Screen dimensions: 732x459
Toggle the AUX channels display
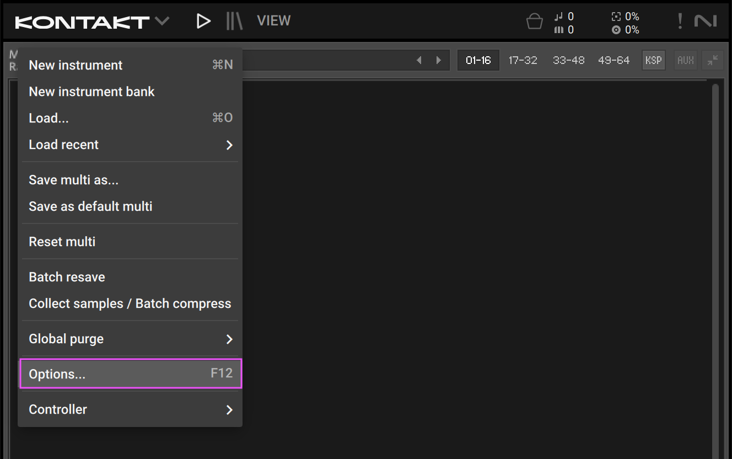point(685,60)
